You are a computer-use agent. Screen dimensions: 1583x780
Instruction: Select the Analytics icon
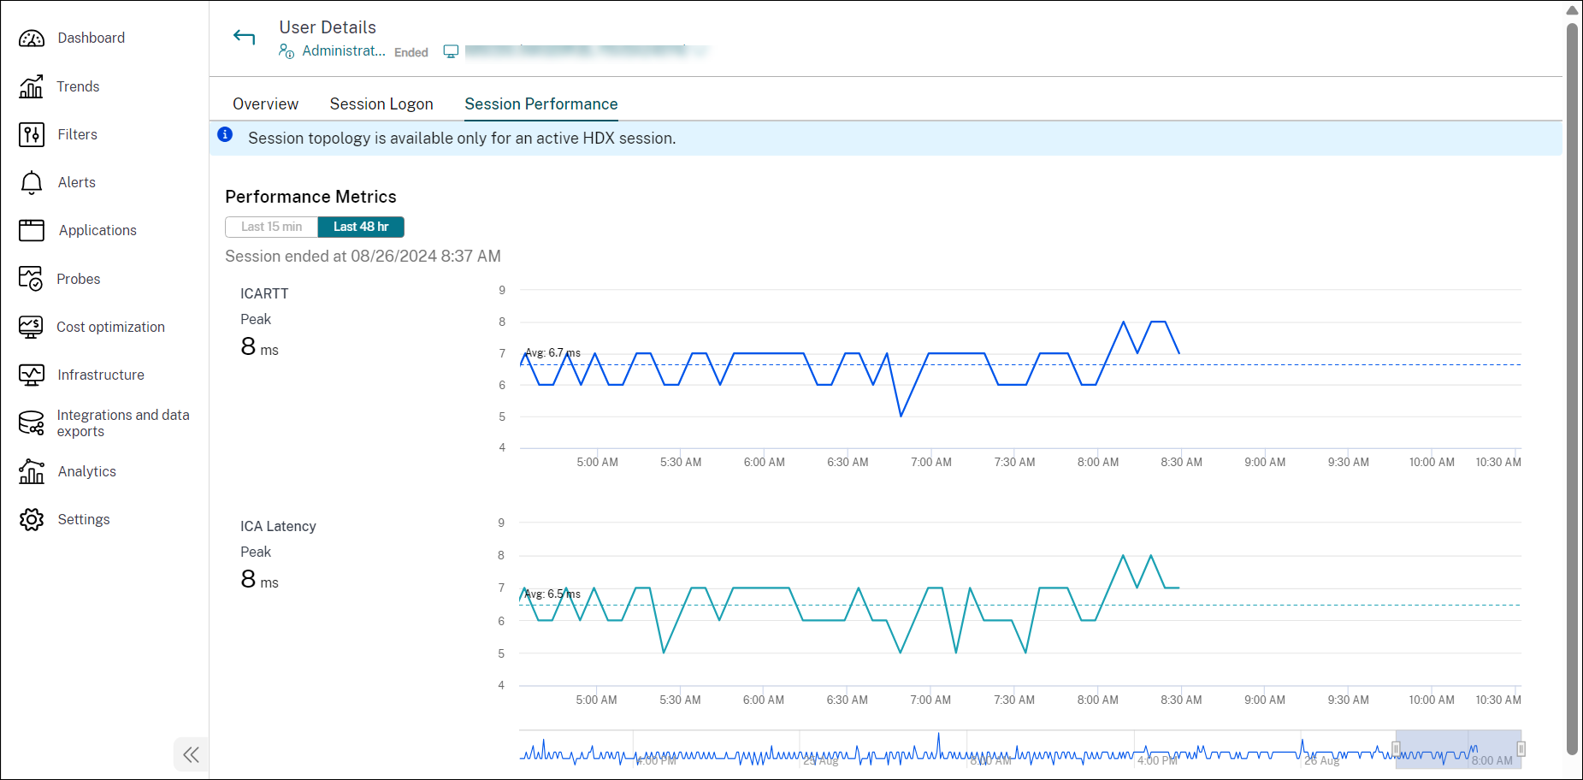coord(32,471)
